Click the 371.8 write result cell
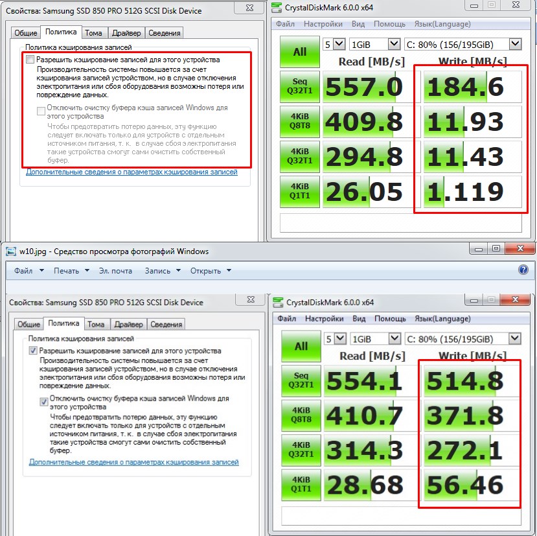Screen dimensions: 537x536 (x=472, y=415)
